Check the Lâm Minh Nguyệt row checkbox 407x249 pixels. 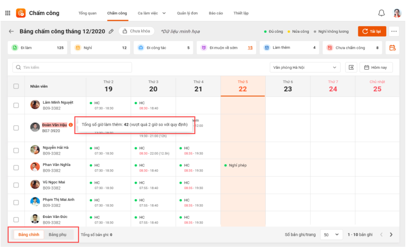[x=16, y=106]
